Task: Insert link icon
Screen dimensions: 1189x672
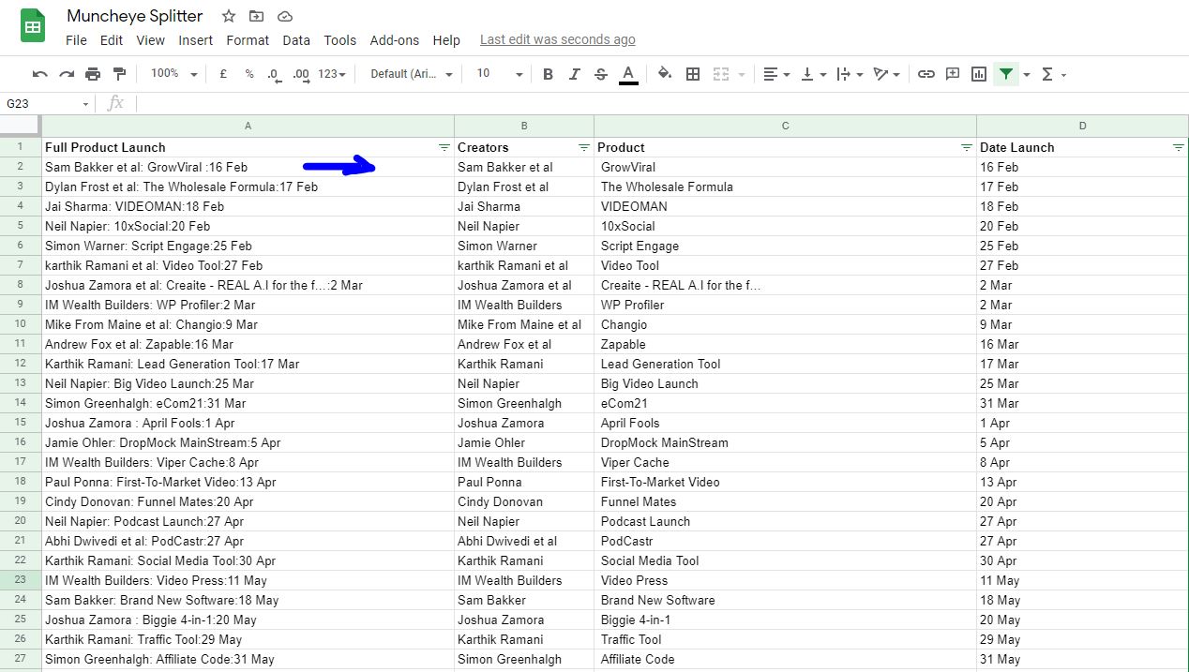Action: (926, 74)
